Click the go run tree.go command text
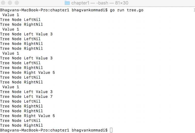This screenshot has height=133, width=195. click(x=127, y=10)
